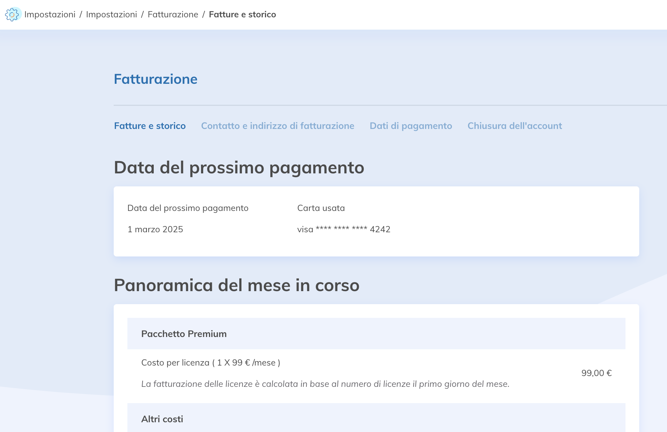
Task: Click the bold Fatture e storico breadcrumb
Action: 242,14
